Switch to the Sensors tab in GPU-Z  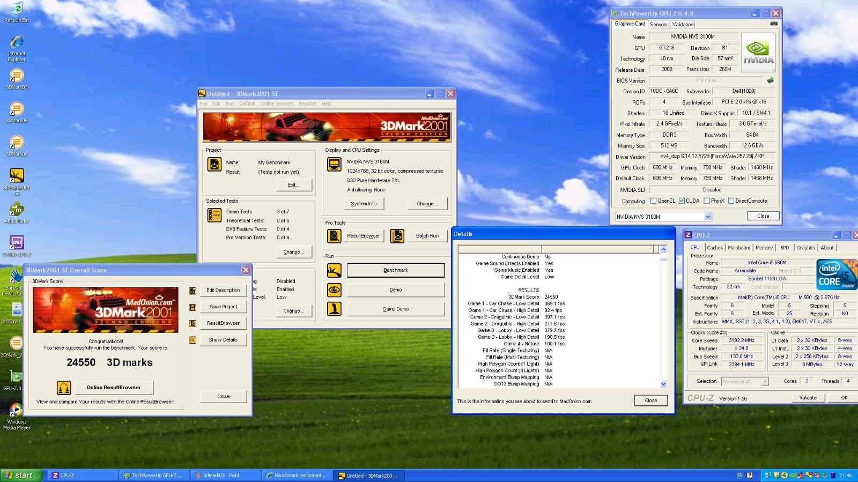tap(659, 24)
